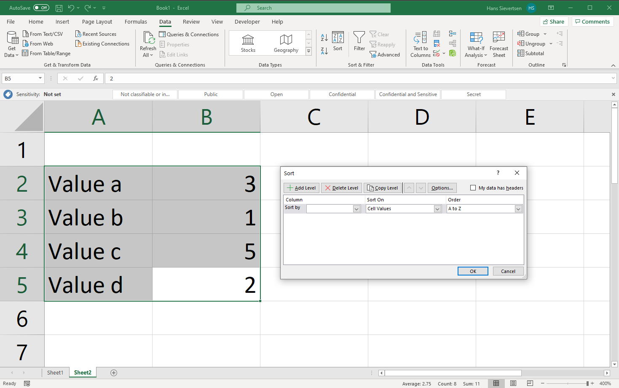The width and height of the screenshot is (619, 388).
Task: Open Queries & Connections pane
Action: coord(189,34)
